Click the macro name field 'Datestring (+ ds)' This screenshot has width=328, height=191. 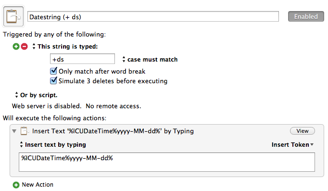click(x=153, y=16)
